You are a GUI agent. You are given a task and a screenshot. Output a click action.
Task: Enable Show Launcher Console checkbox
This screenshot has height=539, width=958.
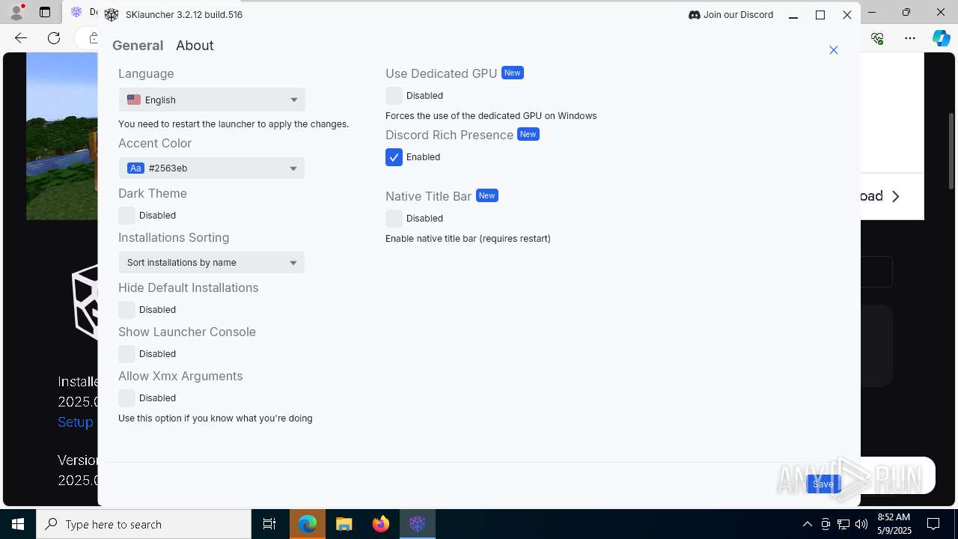coord(126,354)
